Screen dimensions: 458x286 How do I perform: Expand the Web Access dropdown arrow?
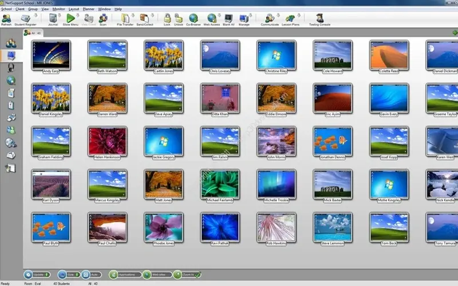coord(219,15)
